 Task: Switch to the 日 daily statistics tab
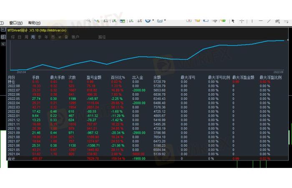20,37
